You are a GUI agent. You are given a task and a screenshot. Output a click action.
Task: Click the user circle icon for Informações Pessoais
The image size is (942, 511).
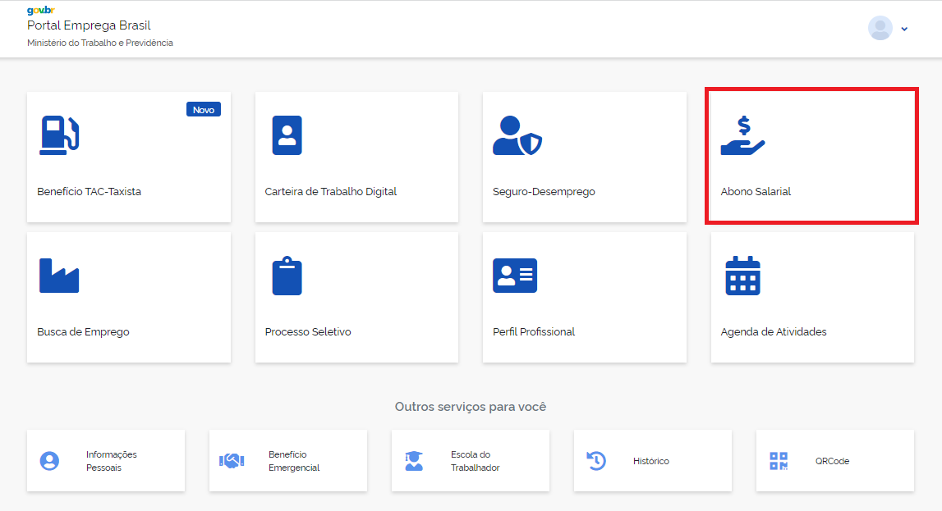pos(49,461)
